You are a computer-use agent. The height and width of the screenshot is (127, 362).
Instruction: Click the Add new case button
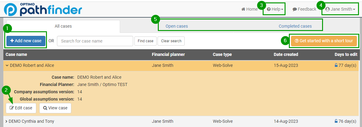26,41
